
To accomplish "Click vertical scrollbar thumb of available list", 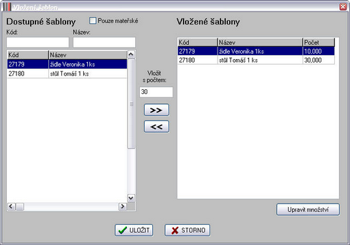I will pos(131,104).
